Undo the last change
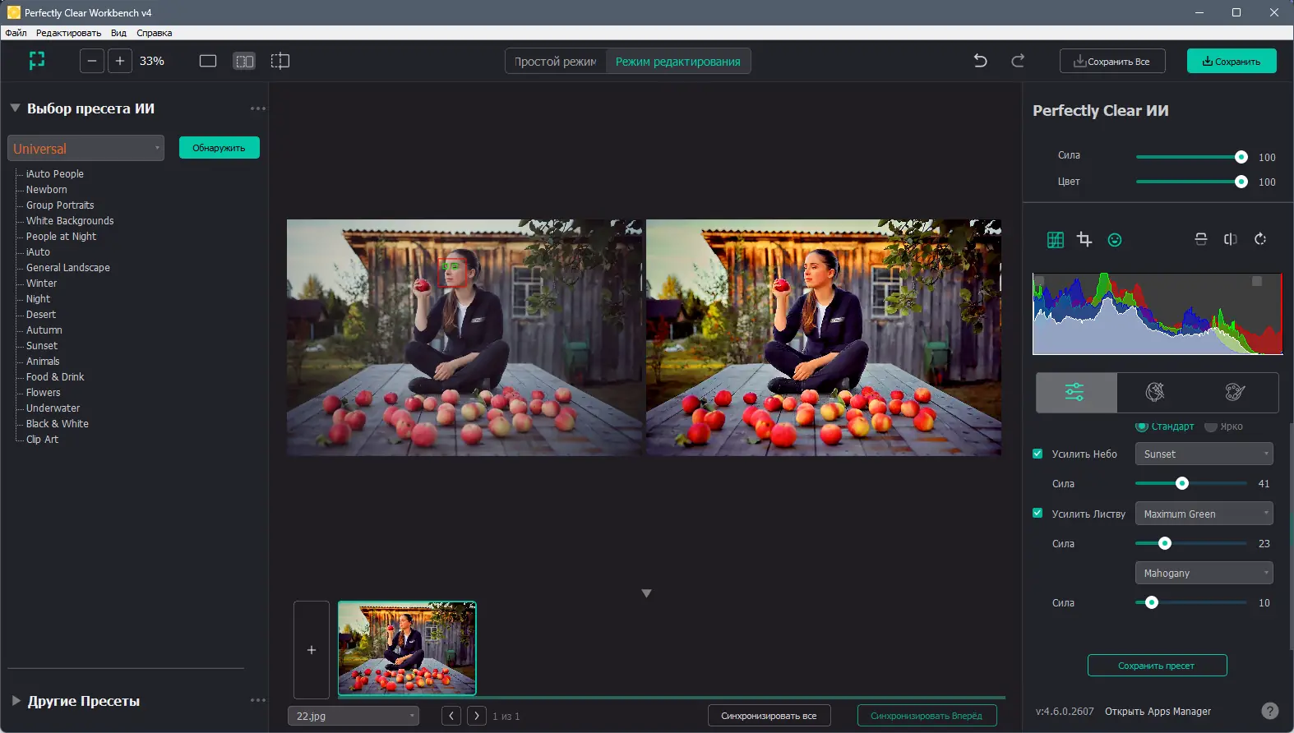This screenshot has height=733, width=1294. coord(980,61)
